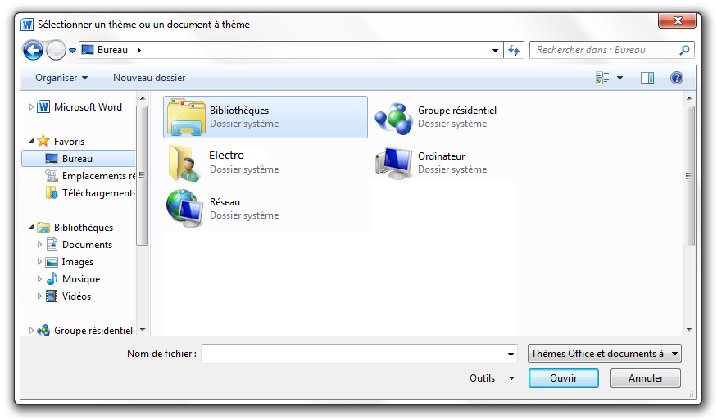Open the Thèmes Office file type dropdown
This screenshot has width=717, height=420.
604,354
